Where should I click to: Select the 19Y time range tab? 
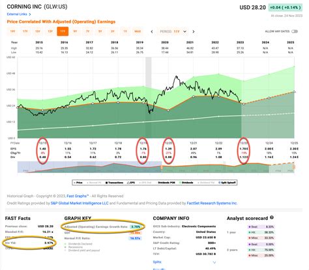point(13,31)
